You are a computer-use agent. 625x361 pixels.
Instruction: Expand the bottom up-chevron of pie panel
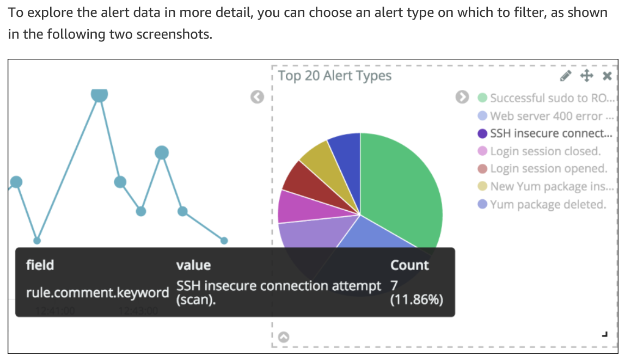284,337
